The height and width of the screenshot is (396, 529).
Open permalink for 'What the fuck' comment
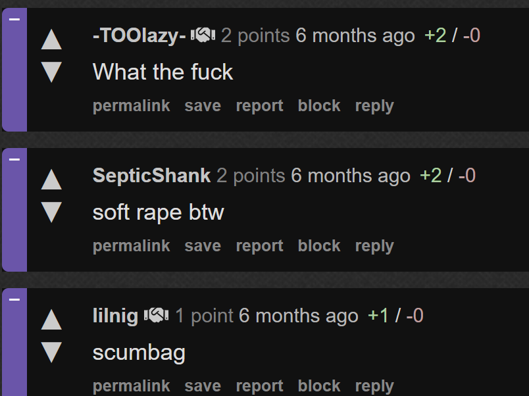(x=132, y=106)
